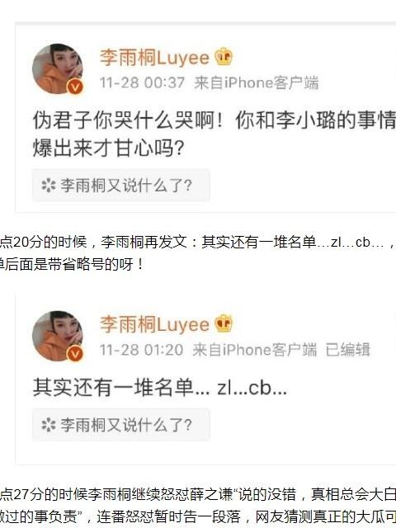Click the flower topic icon under the 00:37 post
Viewport: 396px width, 528px height.
click(x=49, y=185)
